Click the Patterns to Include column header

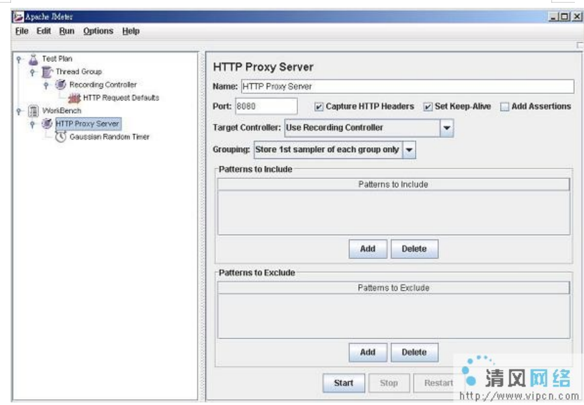393,185
